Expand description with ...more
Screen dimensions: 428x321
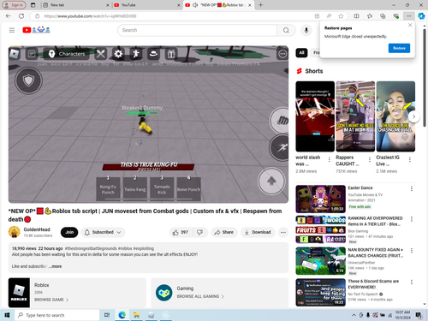click(55, 266)
